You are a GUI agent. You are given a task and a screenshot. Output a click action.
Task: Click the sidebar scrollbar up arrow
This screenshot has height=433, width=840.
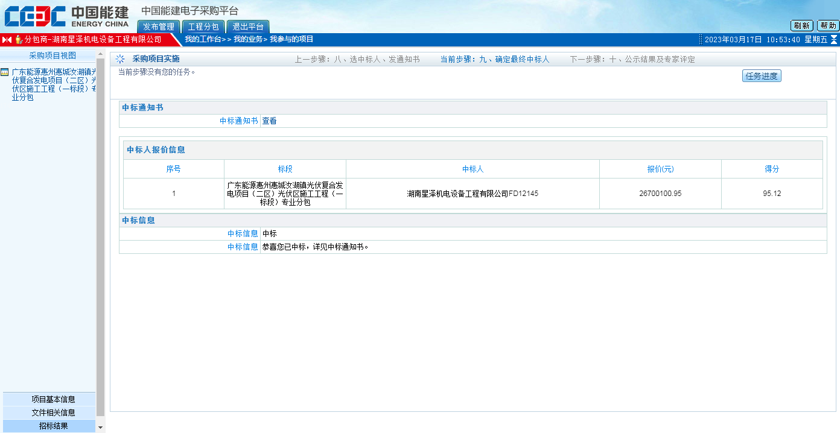point(100,54)
